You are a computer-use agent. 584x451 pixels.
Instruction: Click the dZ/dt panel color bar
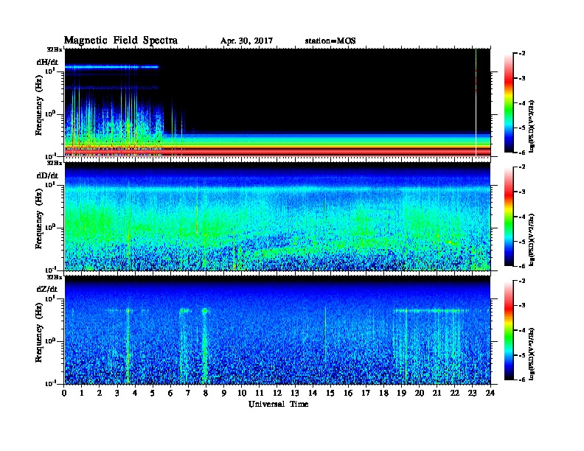[x=509, y=330]
